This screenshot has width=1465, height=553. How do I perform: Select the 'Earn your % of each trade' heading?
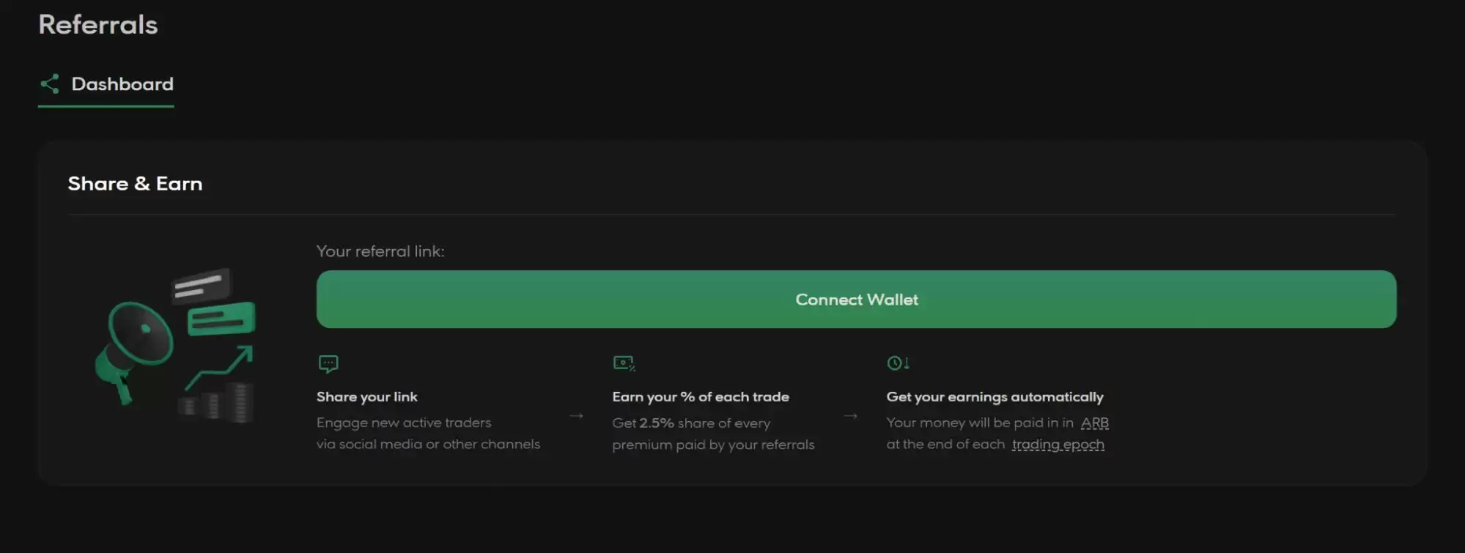(x=701, y=397)
